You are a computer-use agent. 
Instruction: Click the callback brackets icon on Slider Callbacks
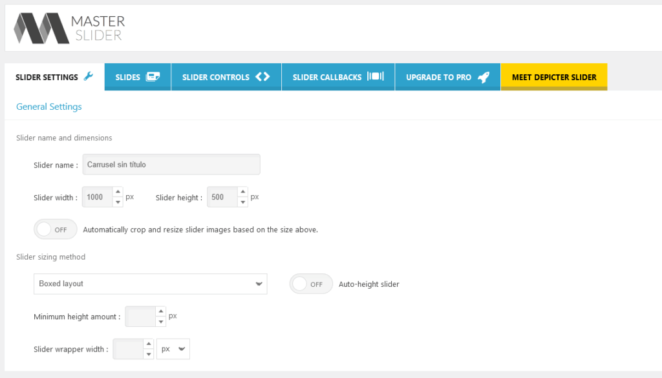(376, 76)
